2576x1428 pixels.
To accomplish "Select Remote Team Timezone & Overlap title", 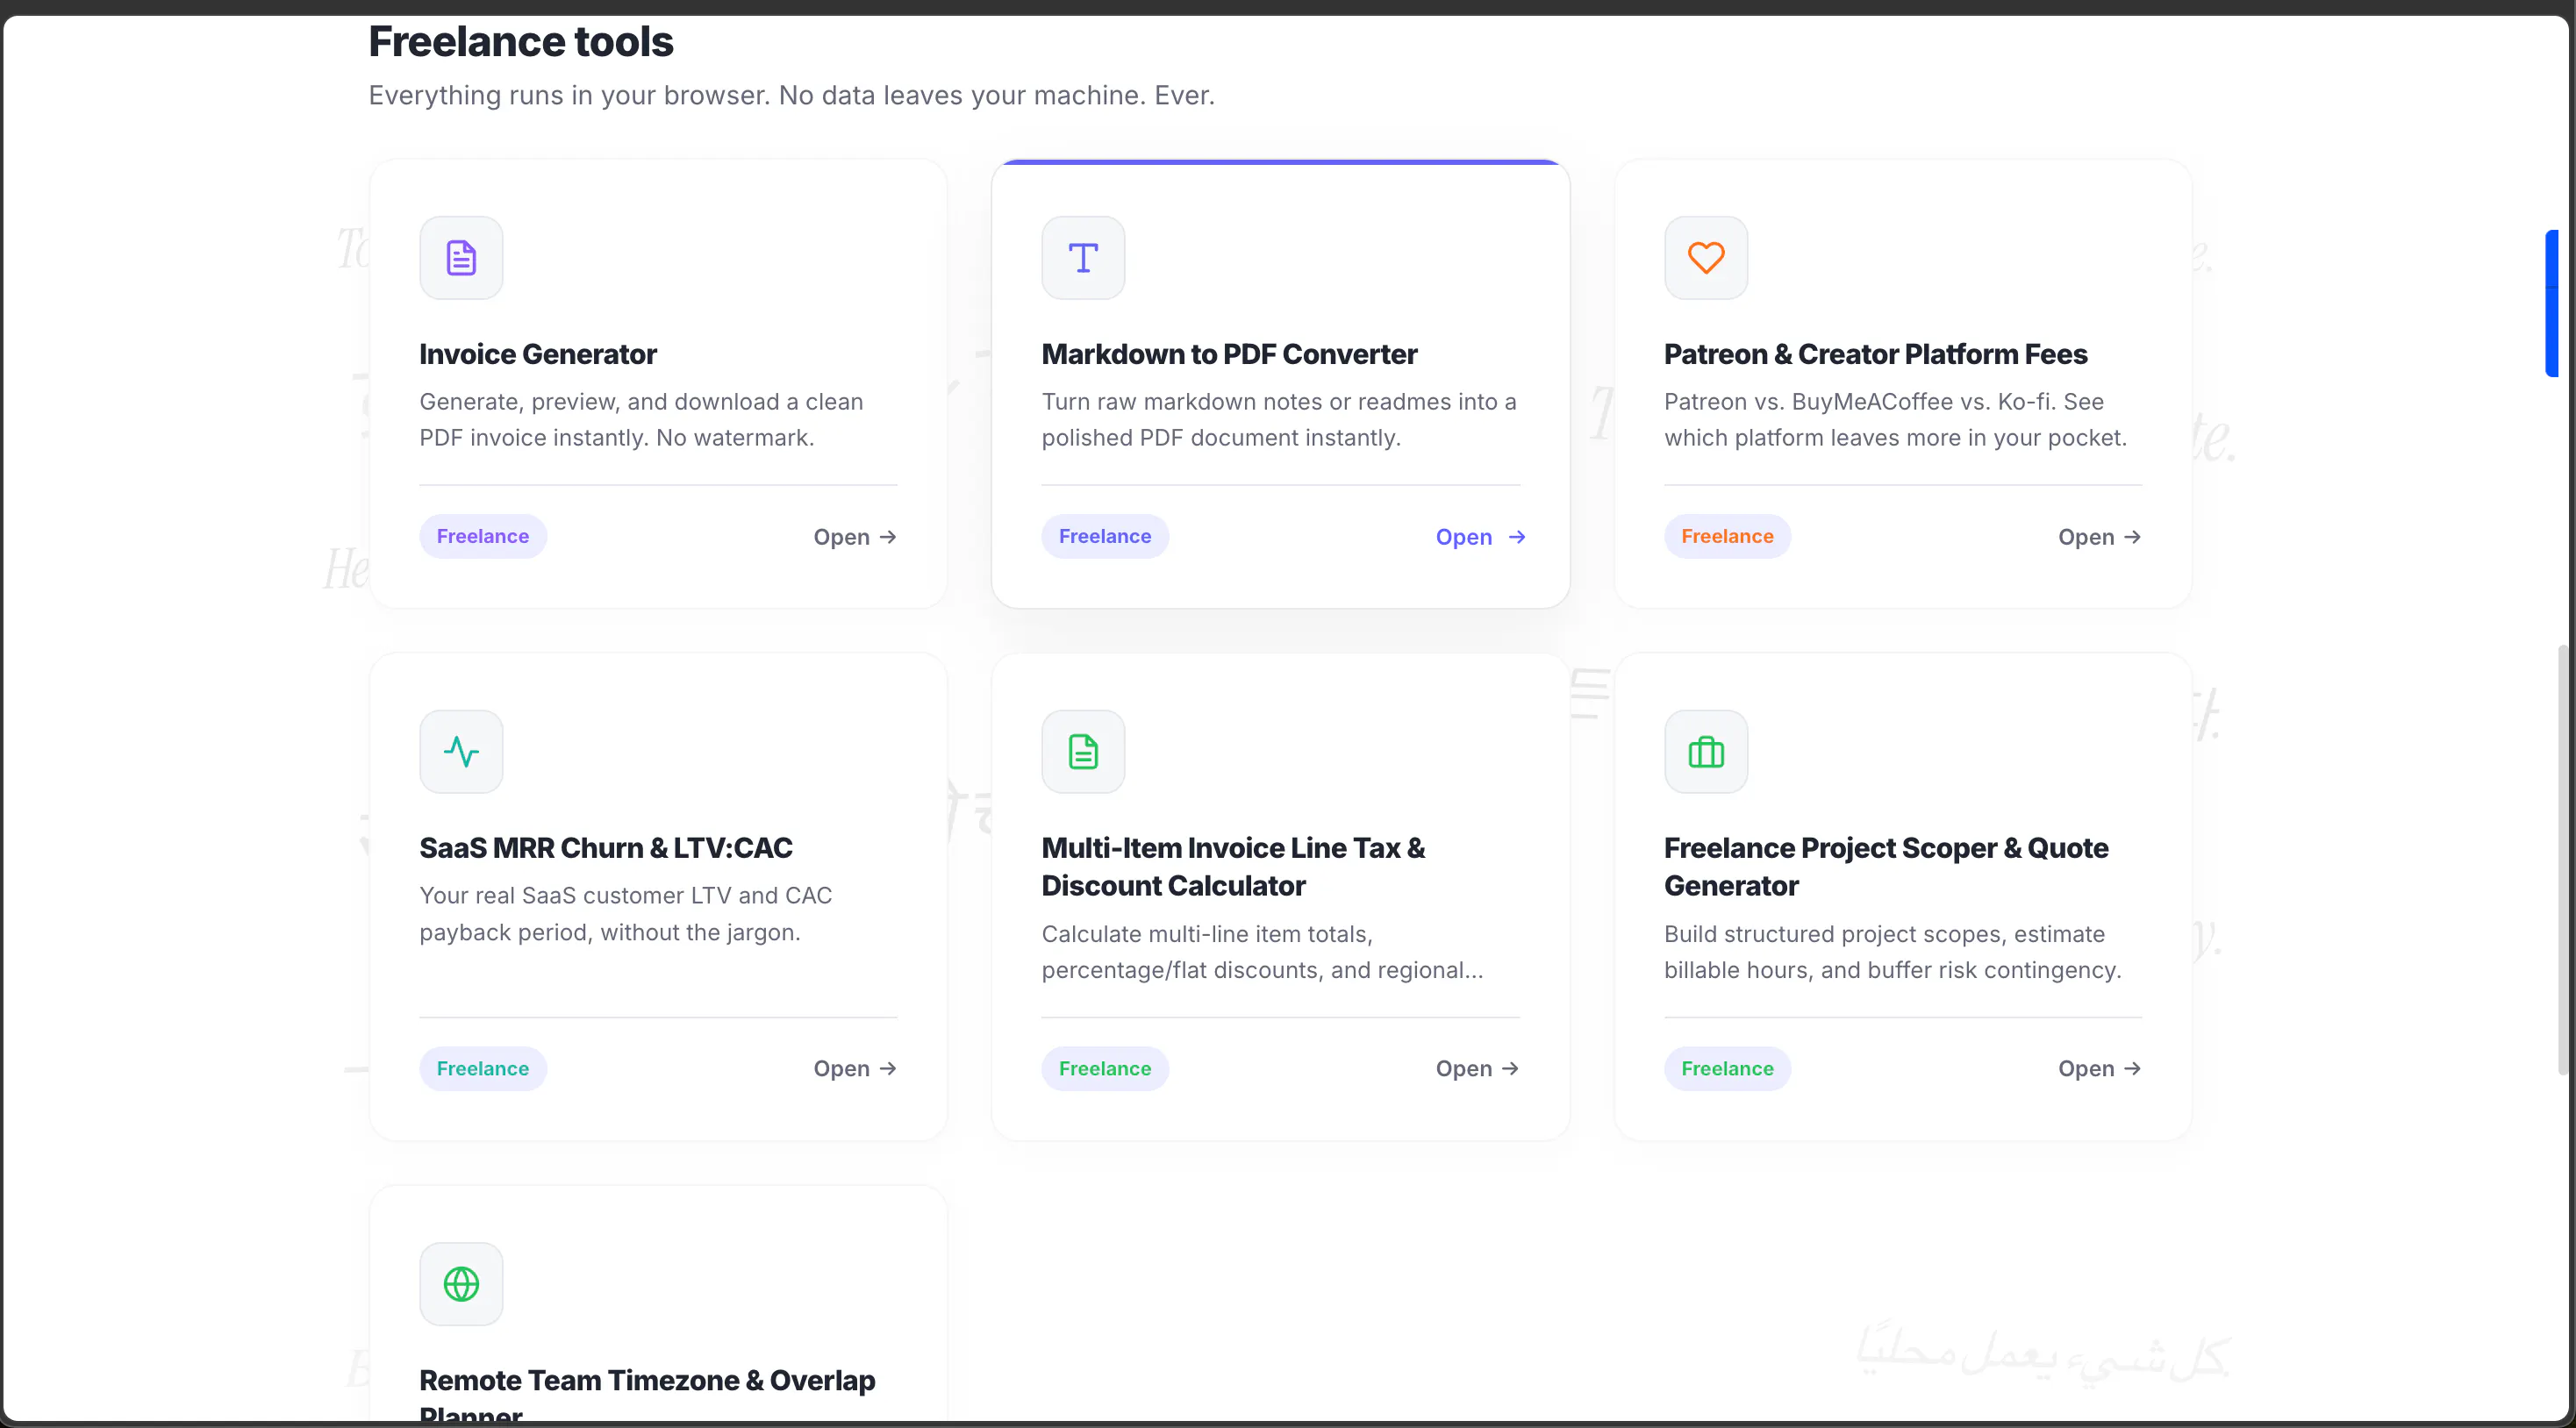I will tap(647, 1395).
